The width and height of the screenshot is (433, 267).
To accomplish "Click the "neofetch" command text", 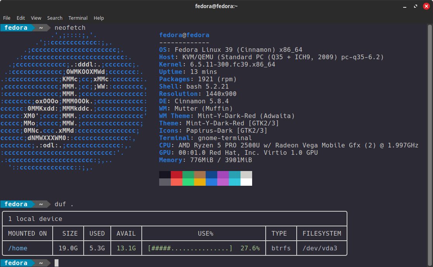I will pos(70,27).
